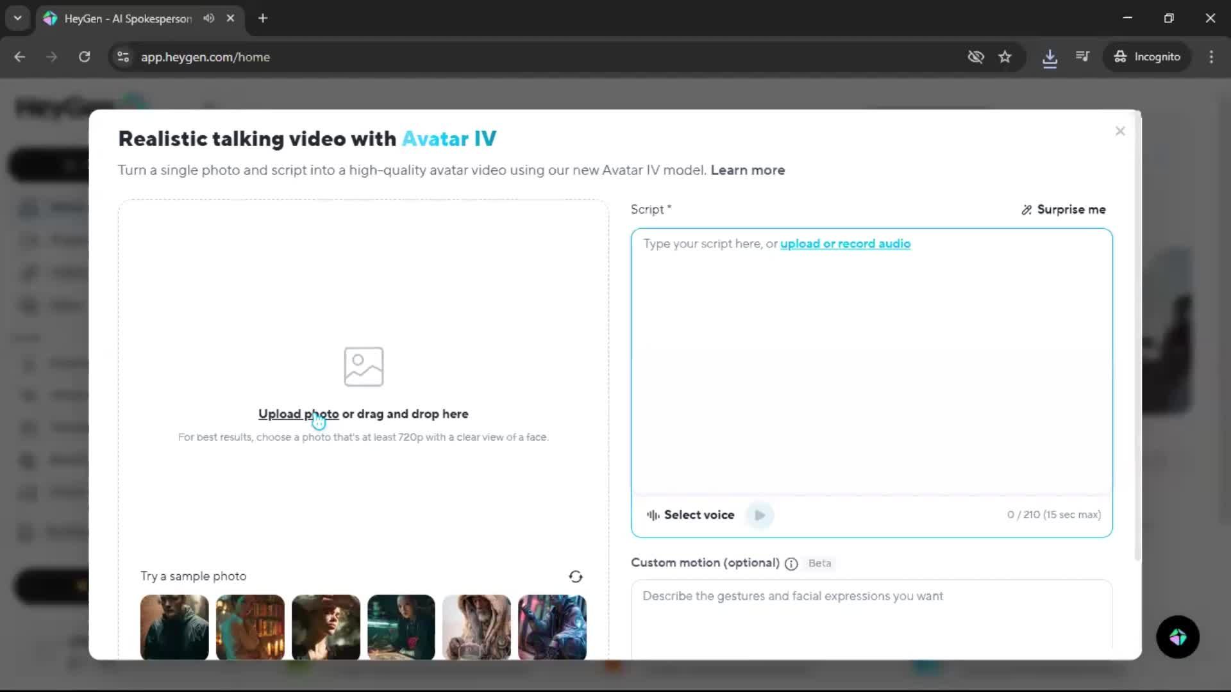The image size is (1231, 692).
Task: Refresh the sample photos
Action: click(x=575, y=577)
